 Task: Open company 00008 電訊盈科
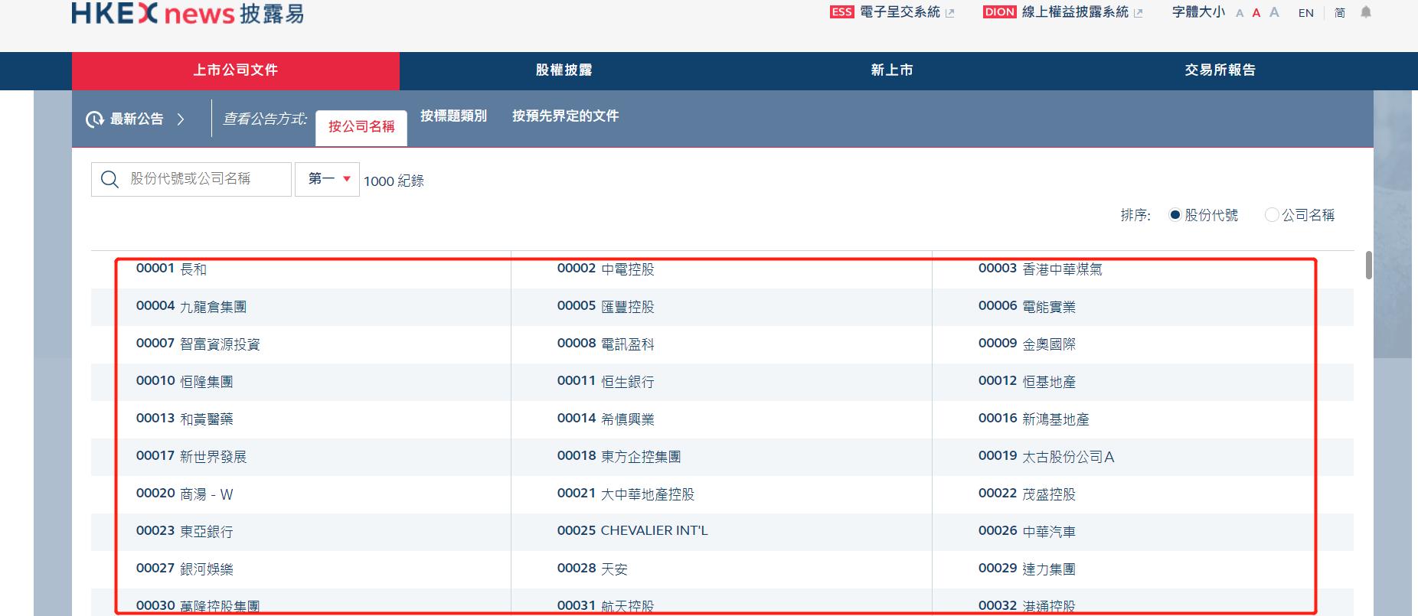tap(606, 344)
